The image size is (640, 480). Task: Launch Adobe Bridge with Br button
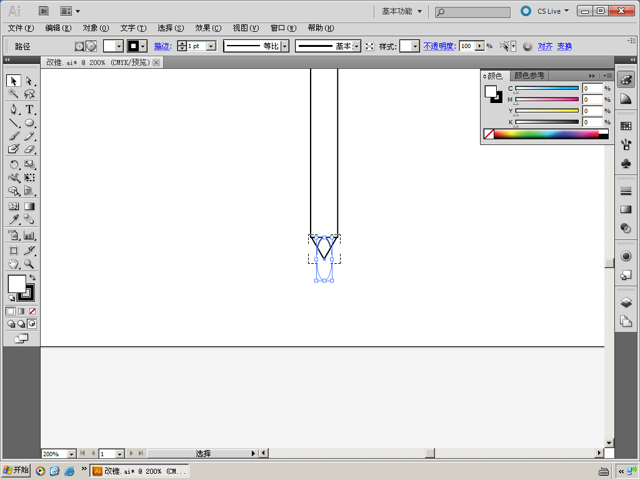(44, 11)
